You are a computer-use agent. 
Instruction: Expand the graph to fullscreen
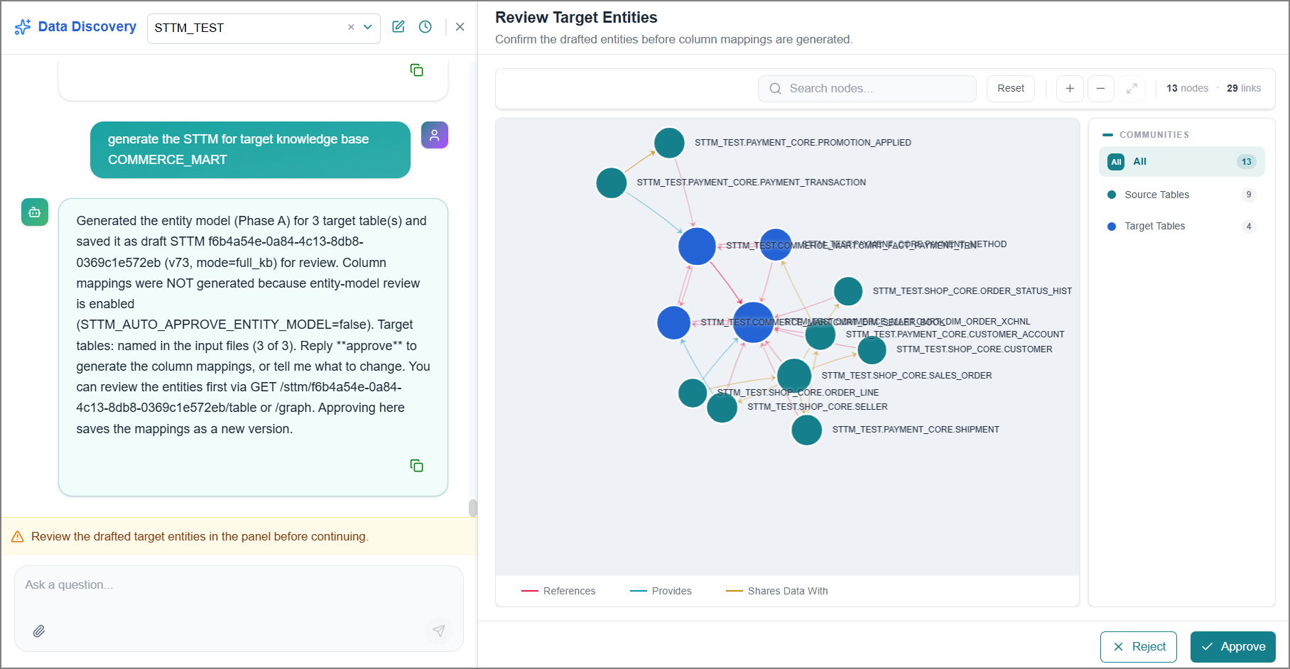[x=1132, y=89]
